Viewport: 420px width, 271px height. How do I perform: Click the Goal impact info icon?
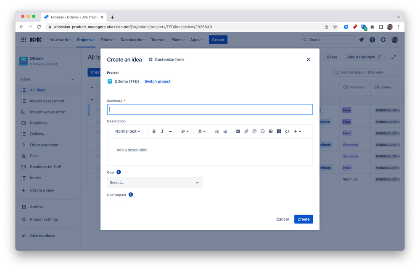point(131,194)
